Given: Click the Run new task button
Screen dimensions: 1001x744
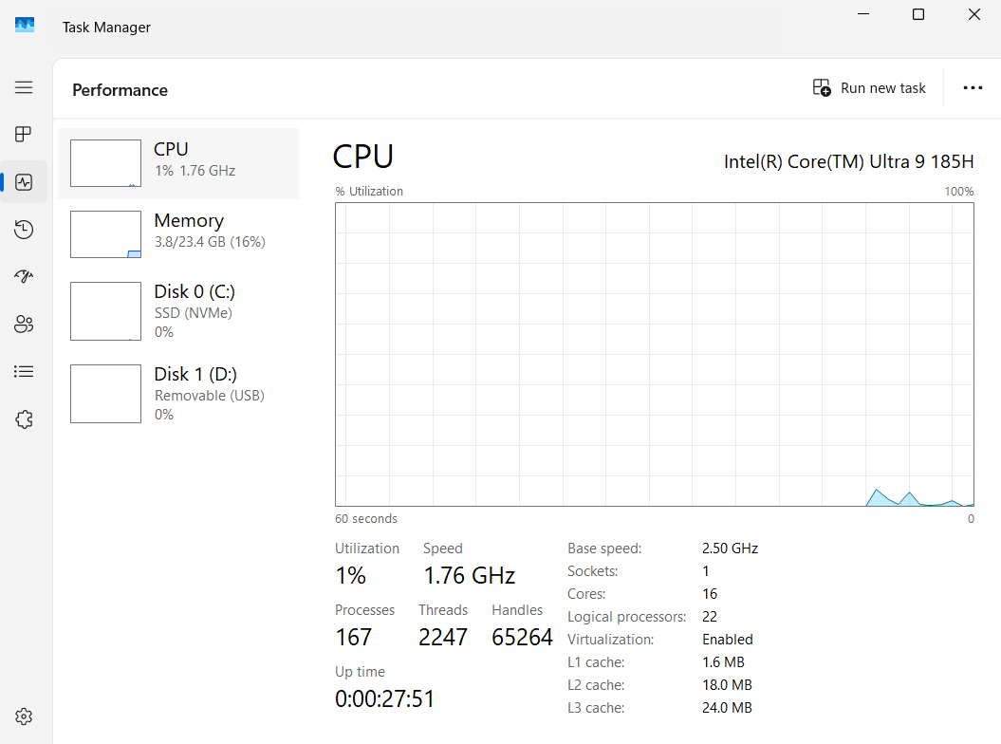Looking at the screenshot, I should click(x=869, y=88).
